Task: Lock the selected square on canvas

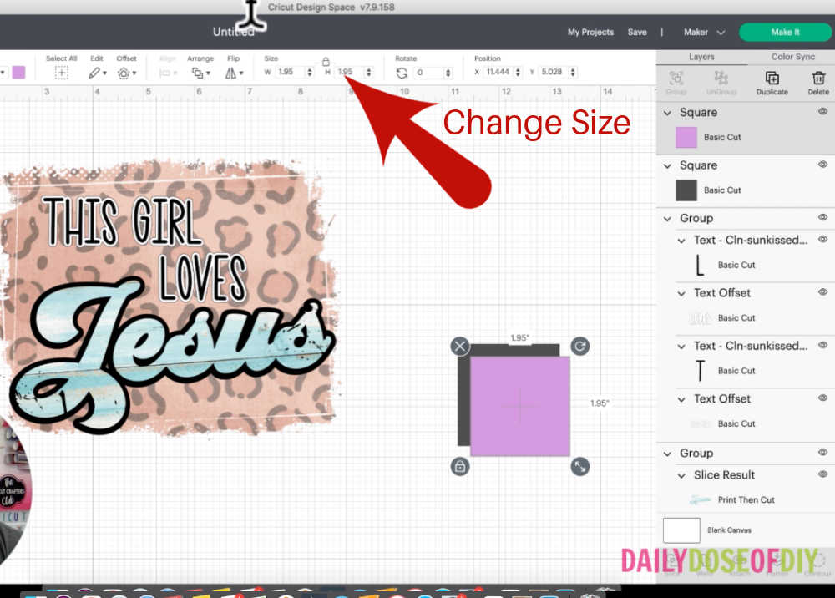Action: coord(460,467)
